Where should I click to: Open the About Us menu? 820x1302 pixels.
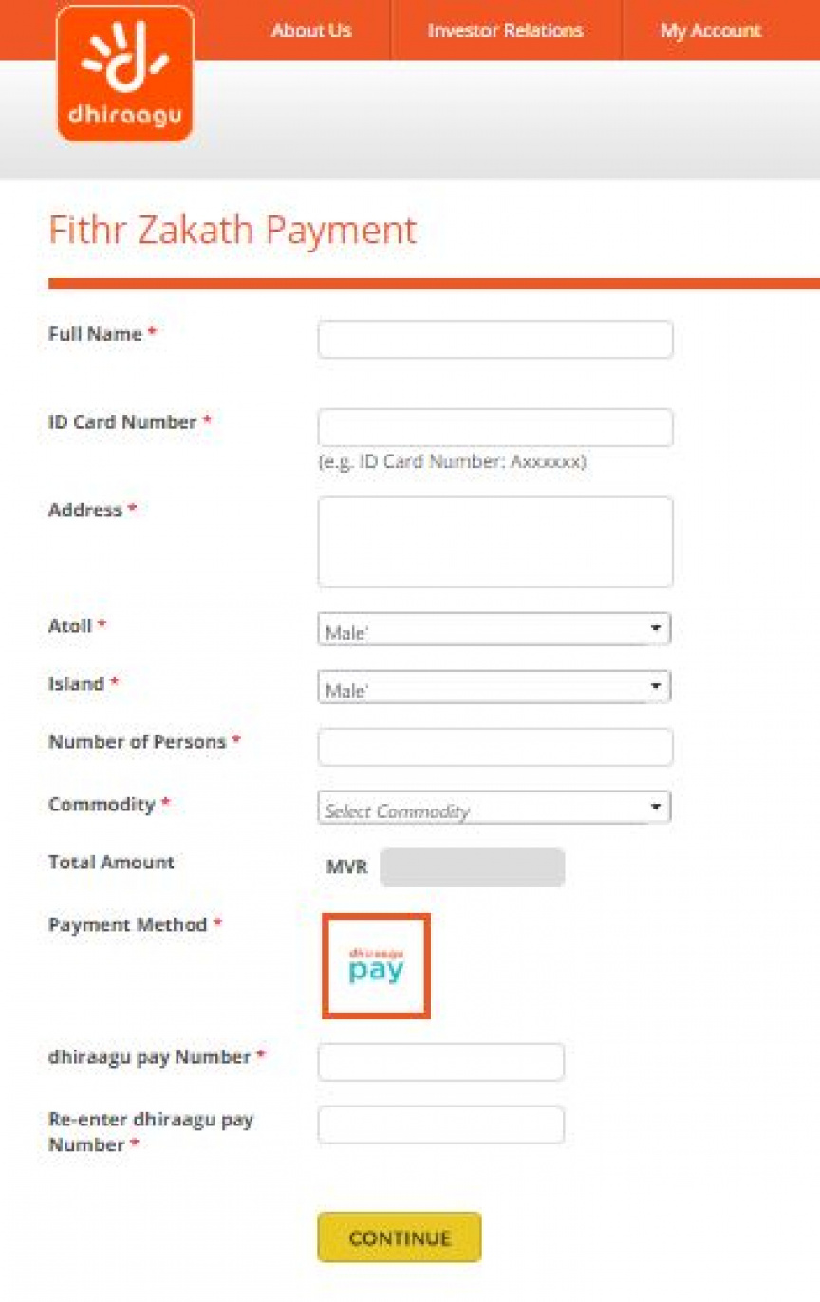pos(311,30)
